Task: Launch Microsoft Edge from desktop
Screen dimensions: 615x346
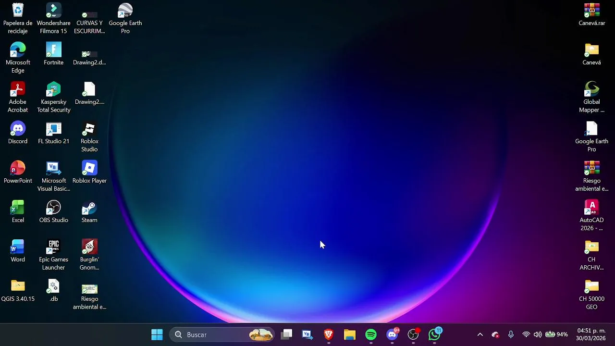Action: point(18,58)
